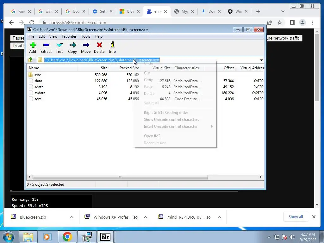
Task: Click the Chrome page's vertical scrollbar thumb
Action: 317,67
